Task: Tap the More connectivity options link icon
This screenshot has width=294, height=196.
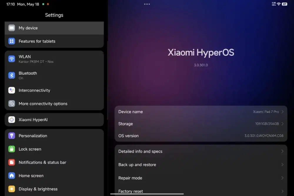Action: click(x=12, y=104)
